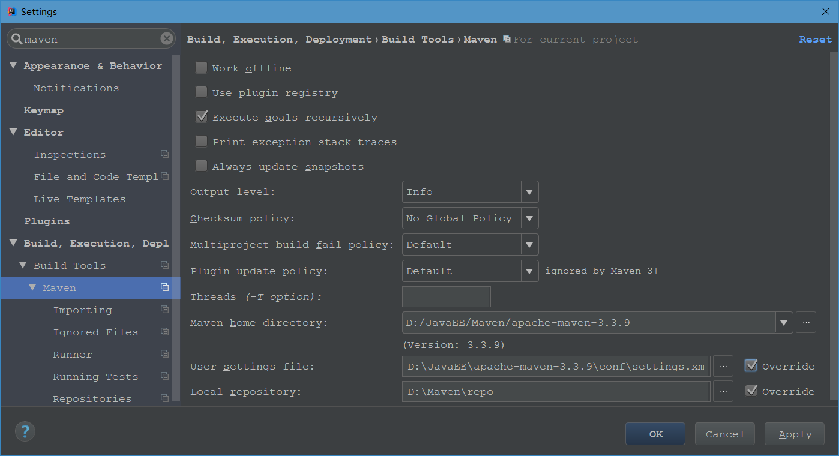
Task: Open Plugins settings page
Action: [x=47, y=221]
